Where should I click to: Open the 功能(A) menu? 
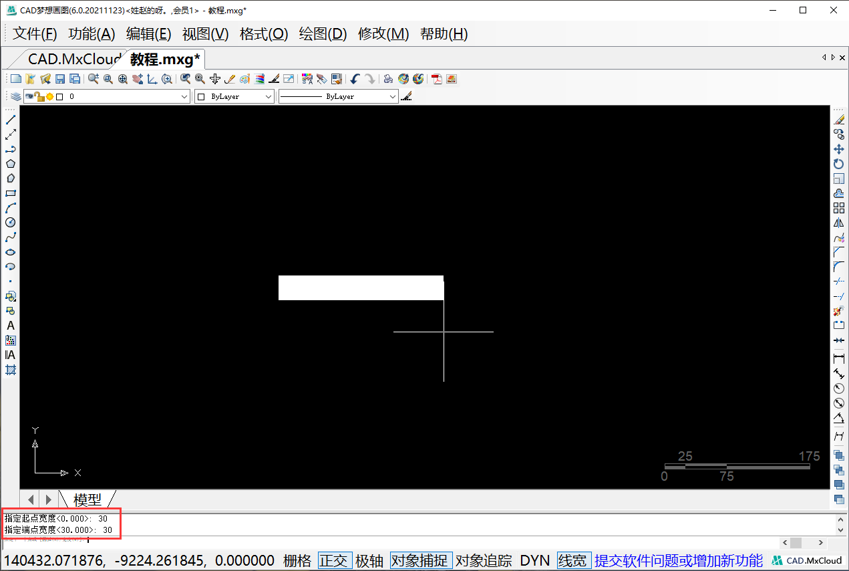pyautogui.click(x=92, y=34)
